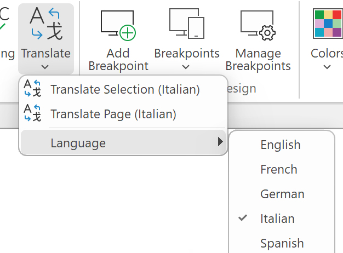
Task: Pick German in the language submenu
Action: [x=282, y=194]
